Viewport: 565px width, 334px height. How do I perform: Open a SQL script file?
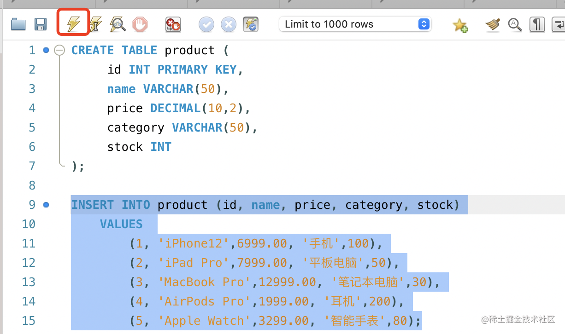coord(18,24)
